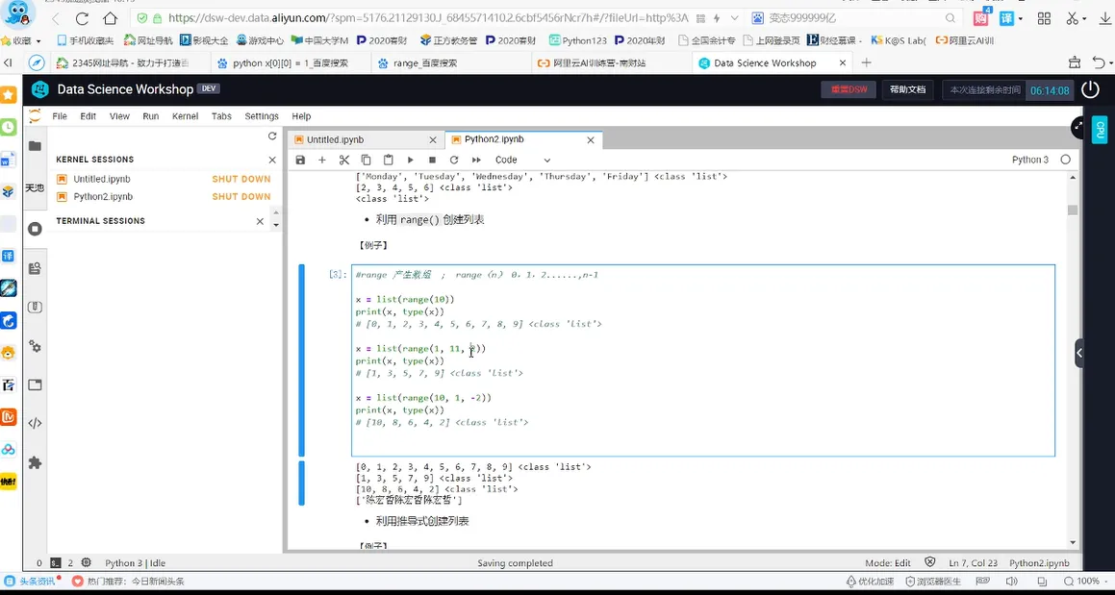Cut the selected cell with the scissors icon
This screenshot has width=1115, height=595.
pyautogui.click(x=343, y=161)
